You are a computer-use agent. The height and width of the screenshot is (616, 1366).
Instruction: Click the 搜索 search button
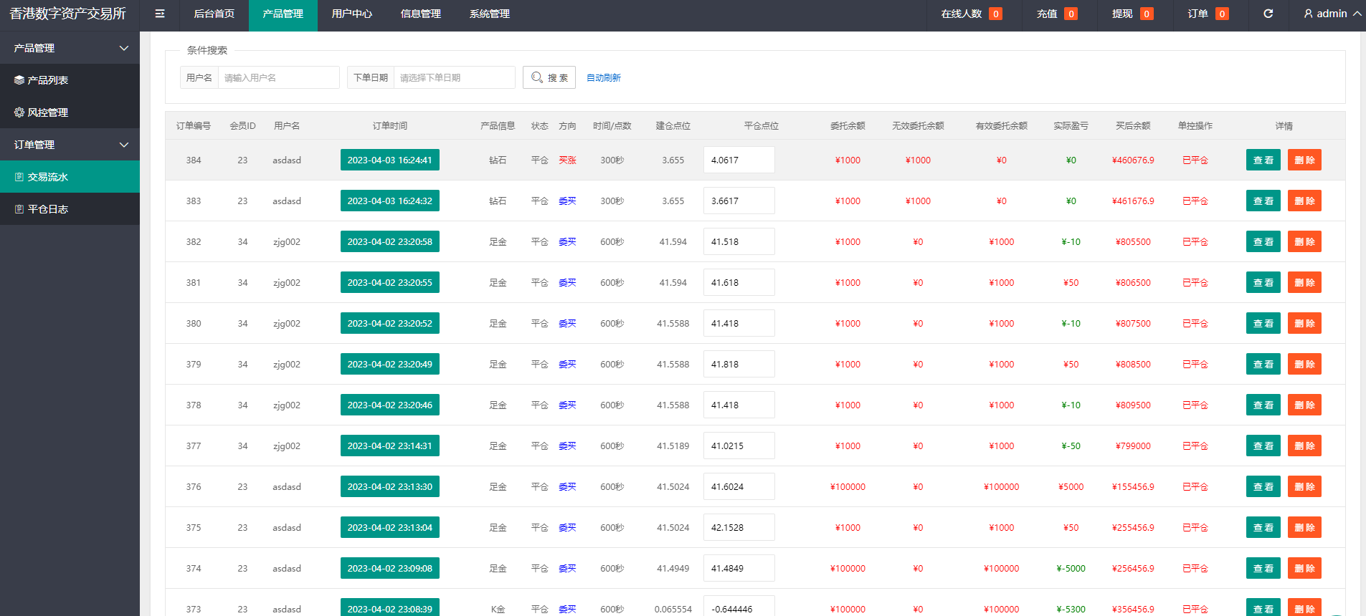click(x=549, y=77)
